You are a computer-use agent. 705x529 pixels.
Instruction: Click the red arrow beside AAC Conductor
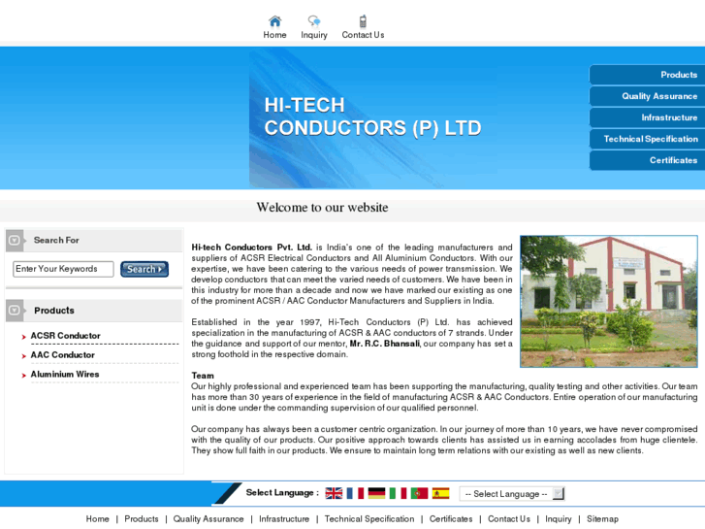tap(24, 356)
